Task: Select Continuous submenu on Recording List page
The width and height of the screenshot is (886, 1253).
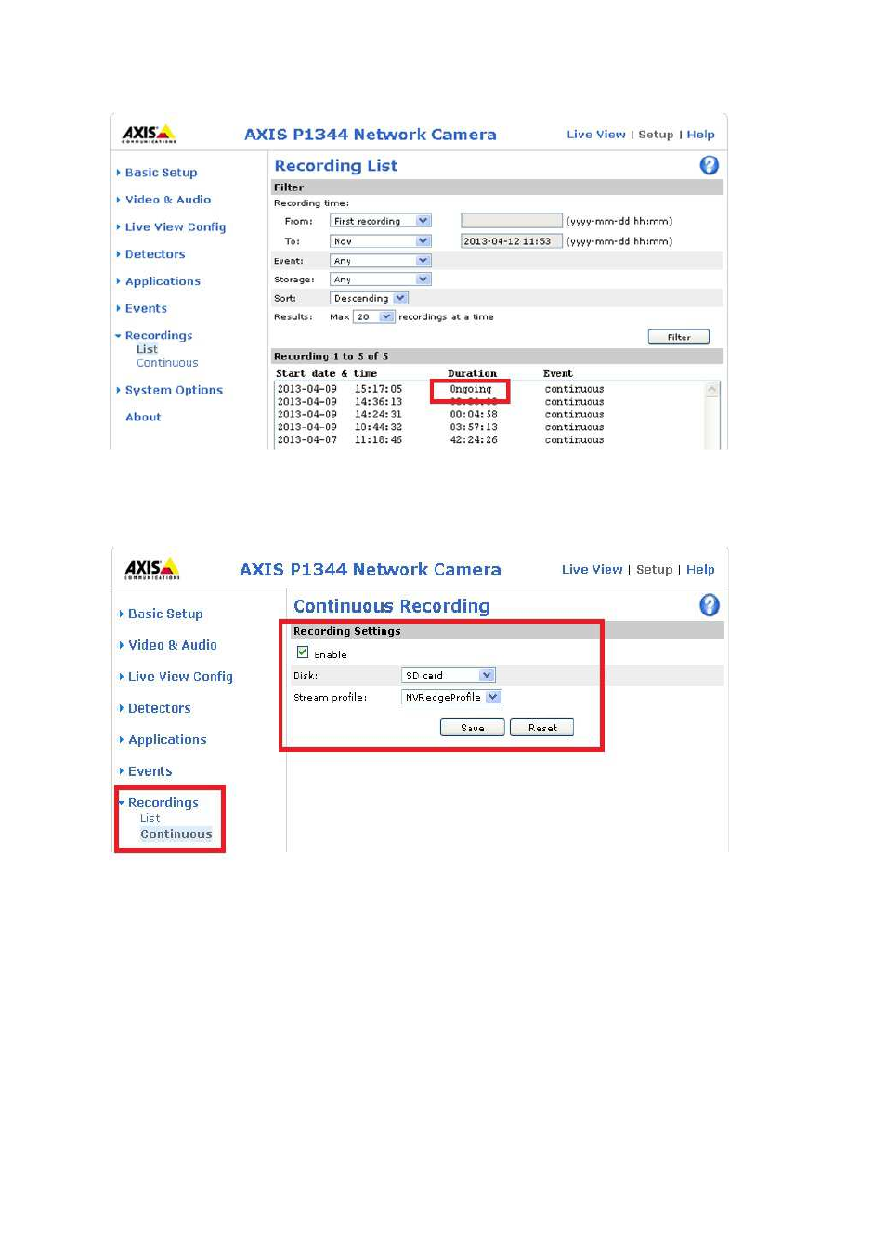Action: pyautogui.click(x=167, y=363)
